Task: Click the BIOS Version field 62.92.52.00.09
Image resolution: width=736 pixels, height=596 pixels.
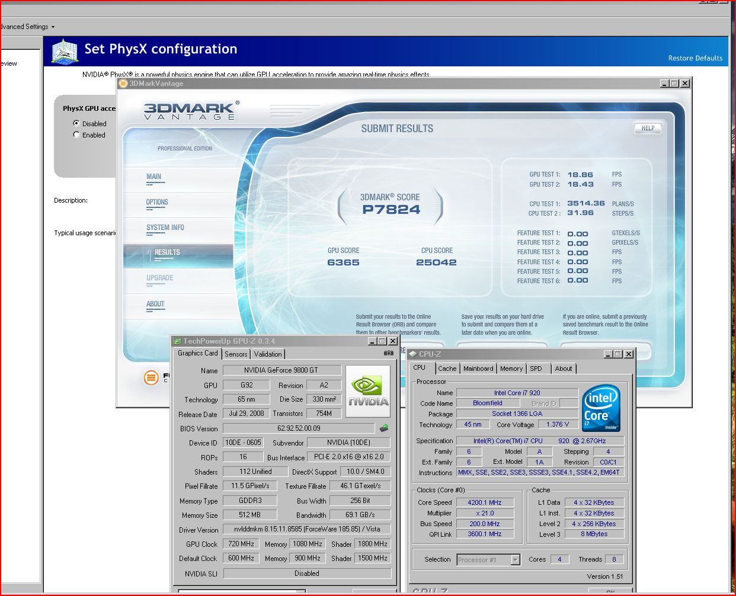Action: (x=299, y=428)
